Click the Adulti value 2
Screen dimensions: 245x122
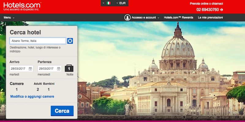pyautogui.click(x=38, y=89)
